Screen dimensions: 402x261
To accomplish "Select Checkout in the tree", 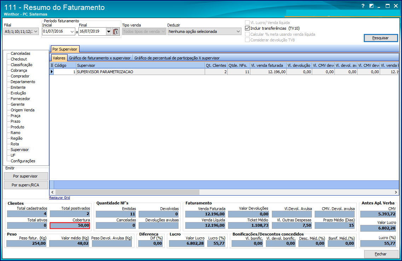I will 19,59.
